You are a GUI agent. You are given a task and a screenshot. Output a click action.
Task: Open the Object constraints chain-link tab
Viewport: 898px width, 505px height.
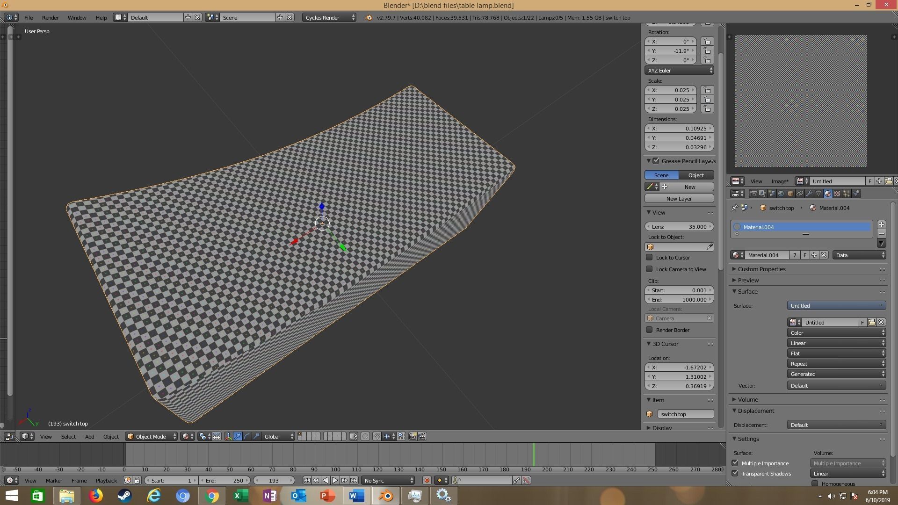pos(800,194)
